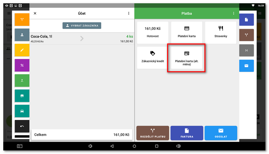The image size is (269, 154).
Task: Tap the teal store icon in sidebar
Action: click(x=22, y=96)
